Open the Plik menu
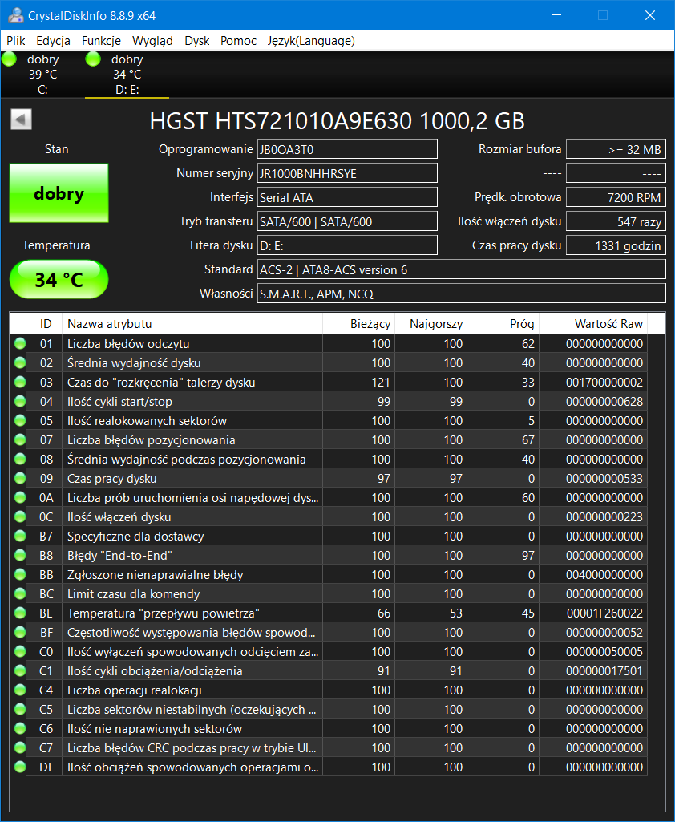 pyautogui.click(x=16, y=41)
